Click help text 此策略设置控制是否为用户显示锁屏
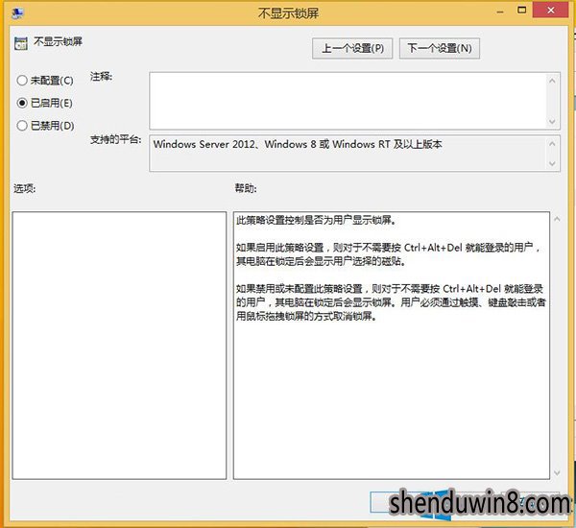This screenshot has height=528, width=576. pos(316,220)
